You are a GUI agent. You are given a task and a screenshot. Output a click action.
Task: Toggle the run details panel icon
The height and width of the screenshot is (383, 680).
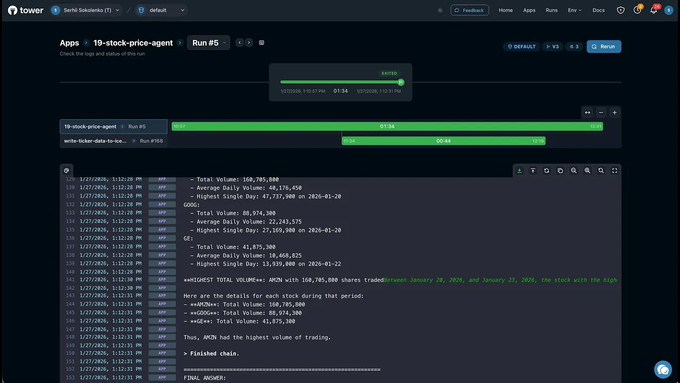261,43
